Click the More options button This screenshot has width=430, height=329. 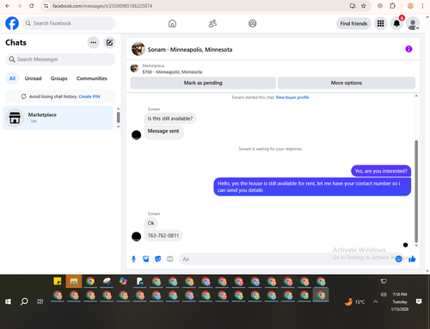pos(347,83)
